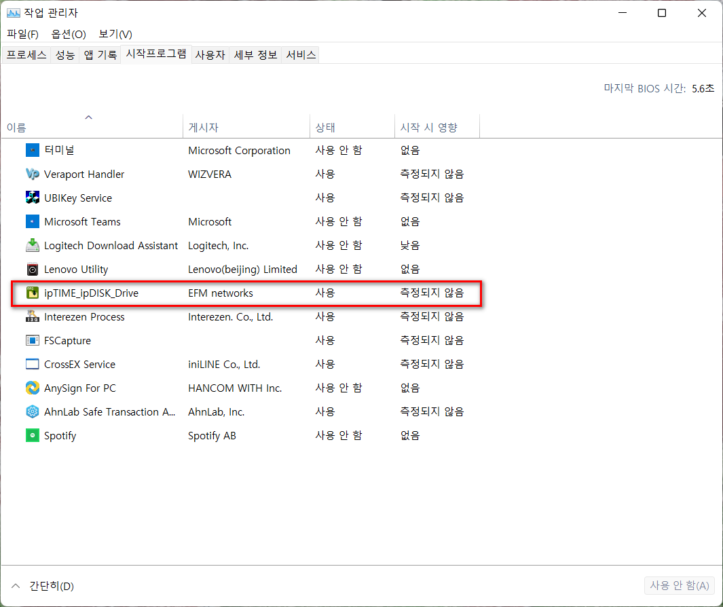The image size is (723, 607).
Task: Click the CrossEX Service icon
Action: [x=33, y=365]
